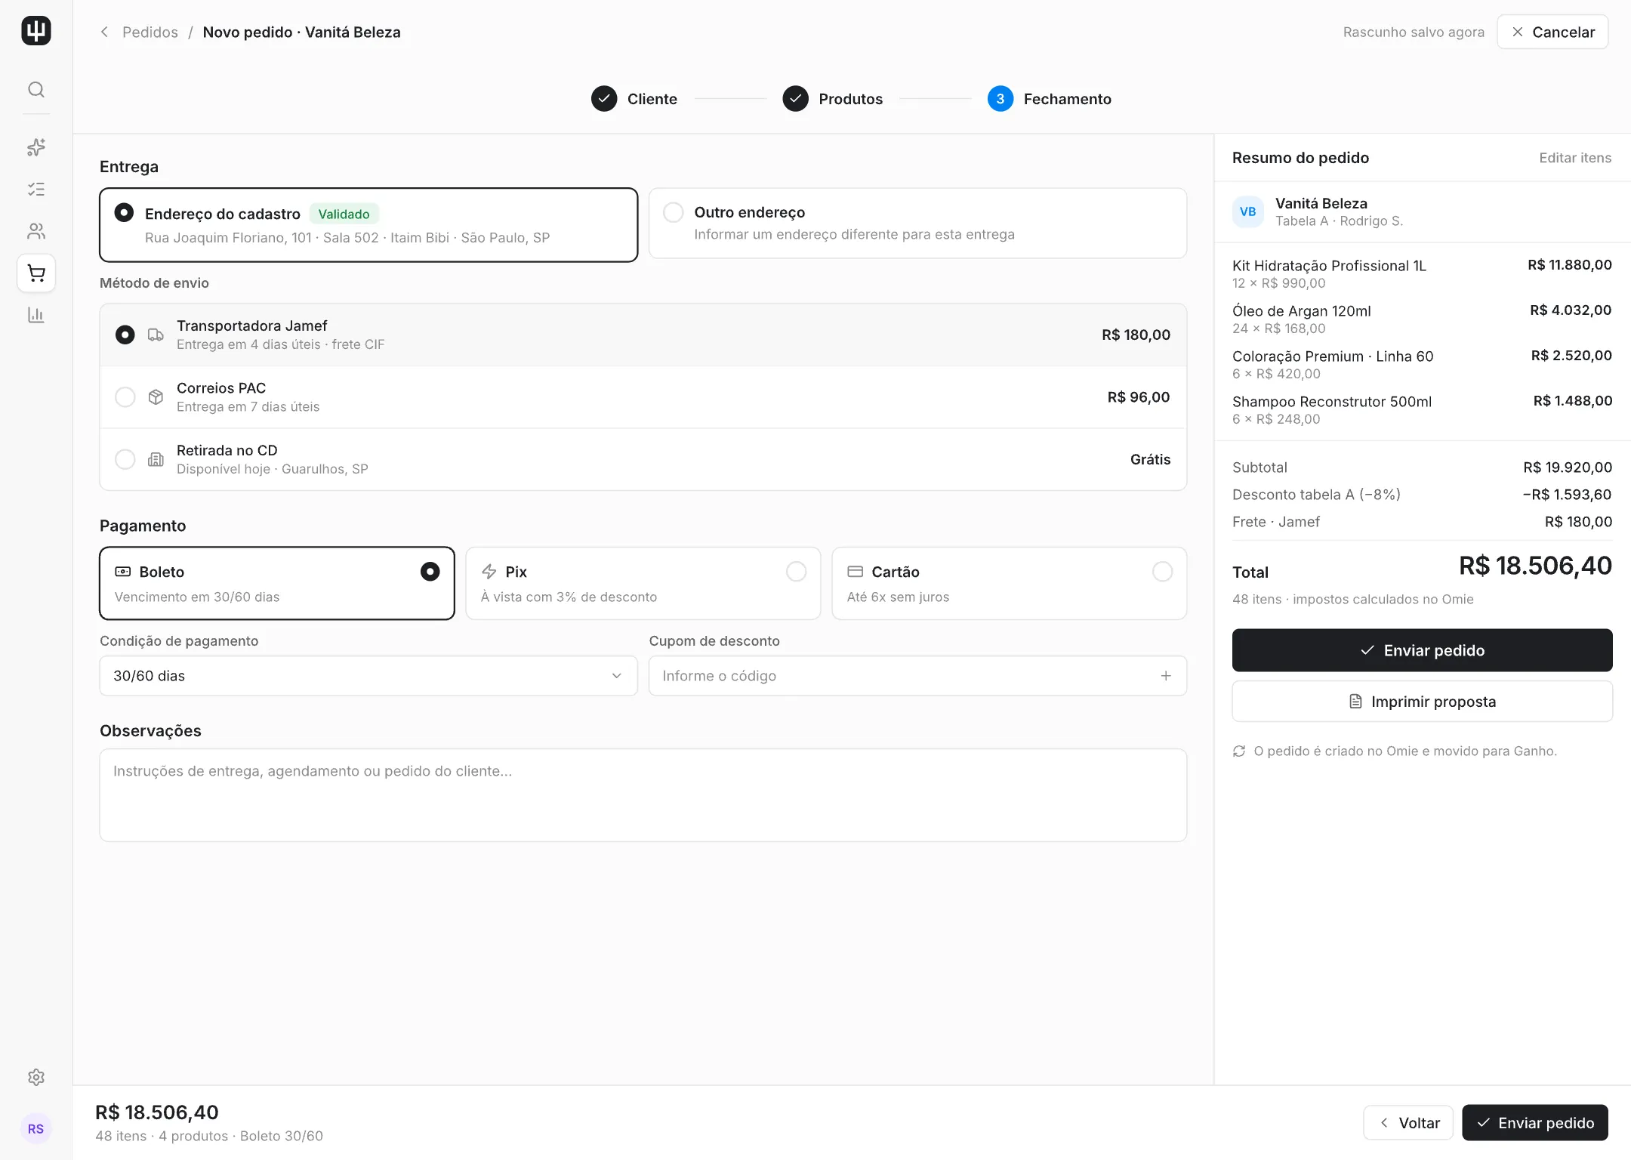Select the Fechamento step
The width and height of the screenshot is (1631, 1160).
pos(1049,99)
